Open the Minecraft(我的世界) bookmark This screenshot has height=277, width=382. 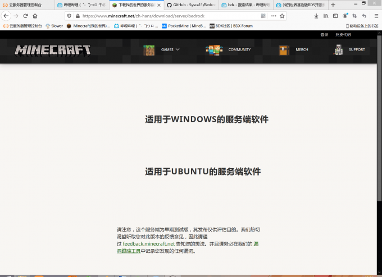pos(88,26)
